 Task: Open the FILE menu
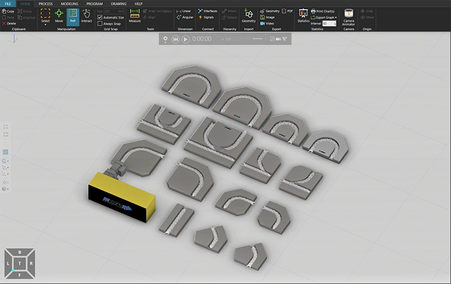(x=8, y=3)
